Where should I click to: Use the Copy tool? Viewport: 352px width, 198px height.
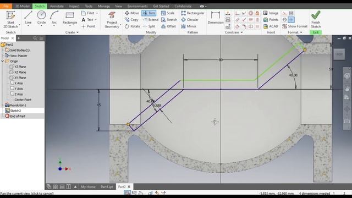pyautogui.click(x=131, y=20)
